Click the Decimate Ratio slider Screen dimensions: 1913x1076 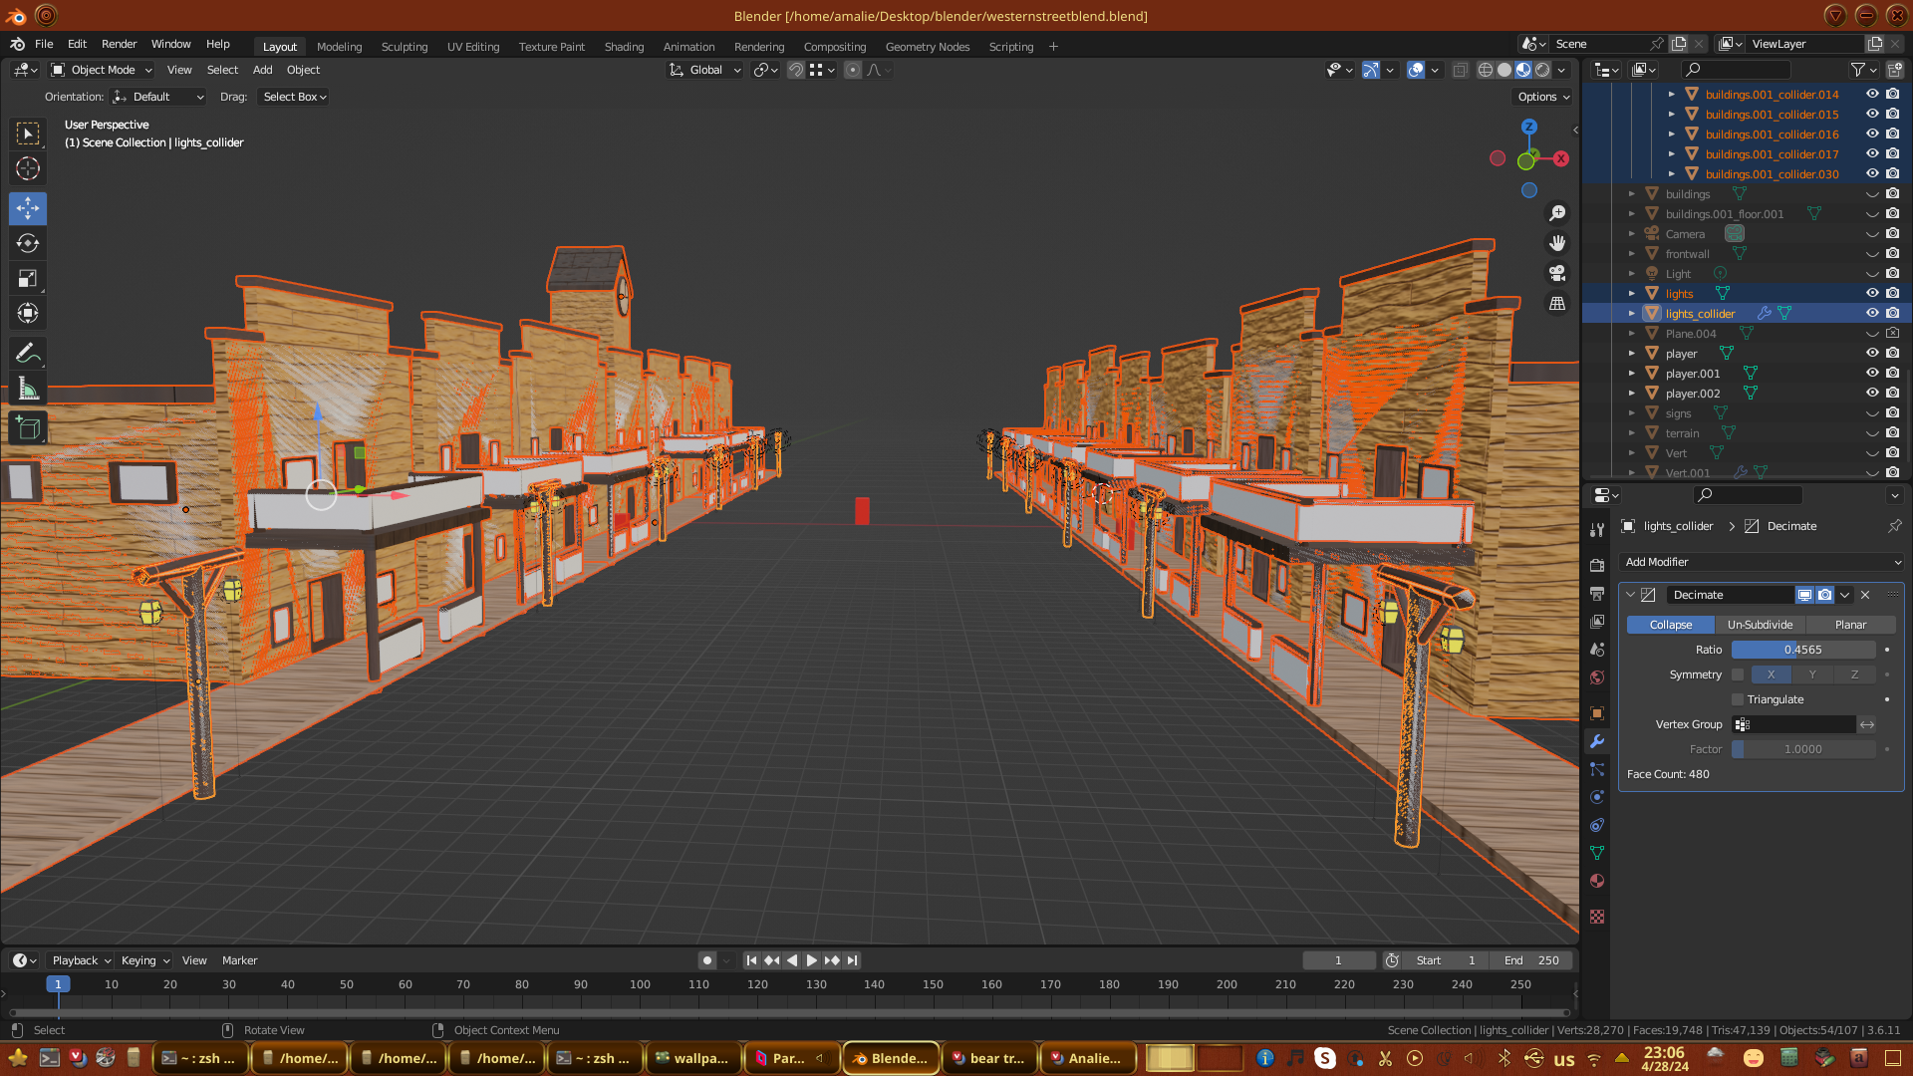(x=1802, y=650)
